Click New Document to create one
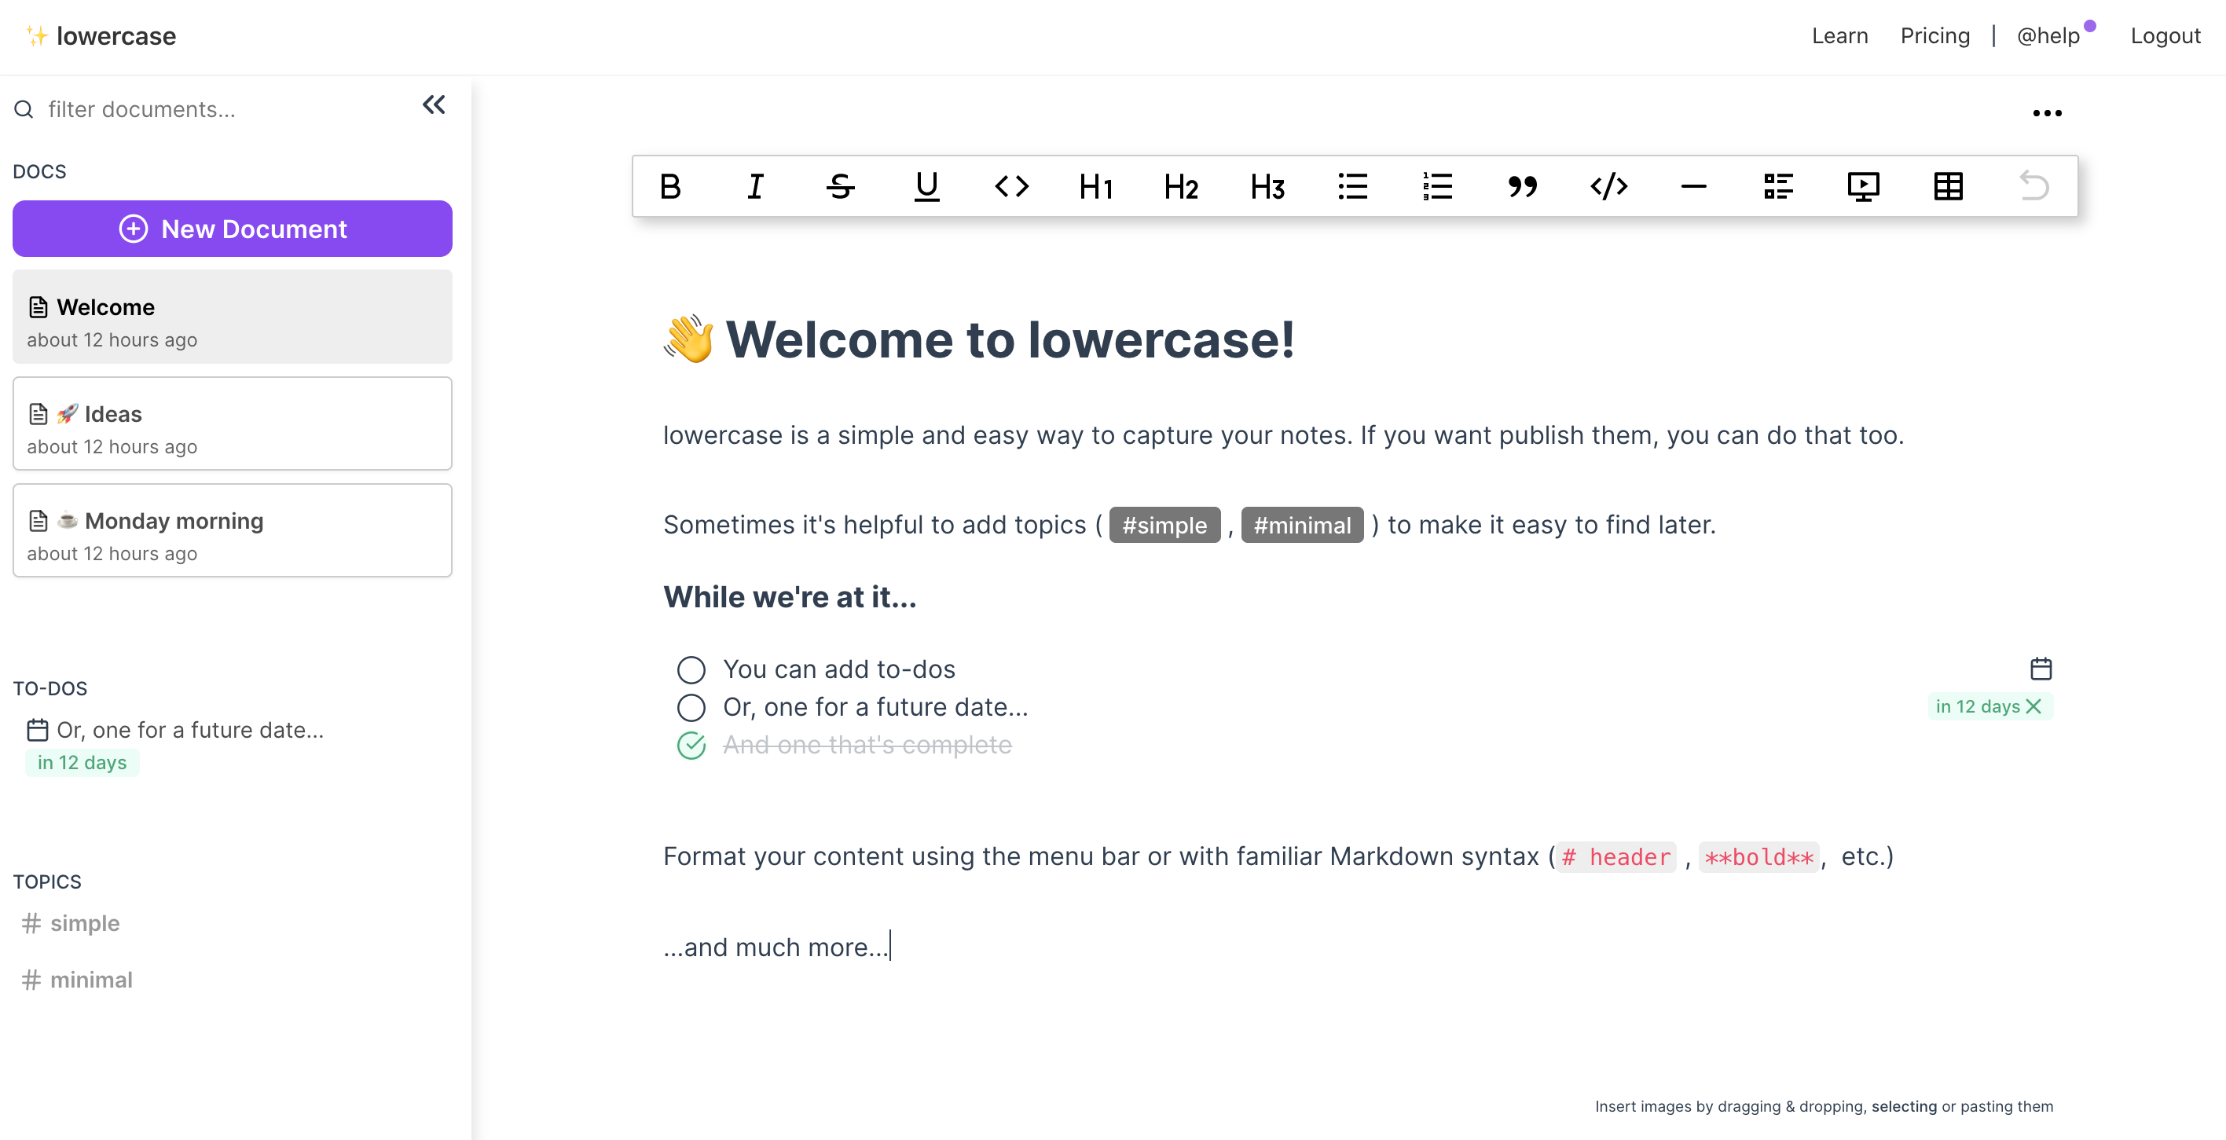The height and width of the screenshot is (1140, 2226). (233, 229)
